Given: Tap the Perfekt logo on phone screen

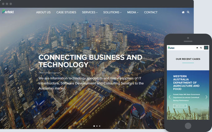Looking at the screenshot, I should click(x=171, y=48).
